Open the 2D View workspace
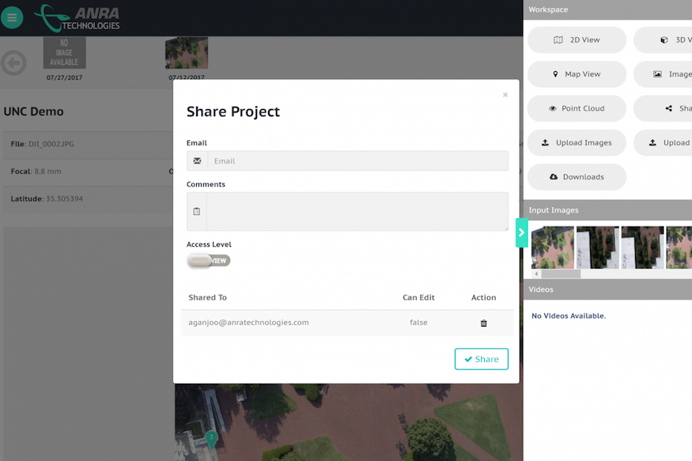This screenshot has height=461, width=692. [x=577, y=40]
